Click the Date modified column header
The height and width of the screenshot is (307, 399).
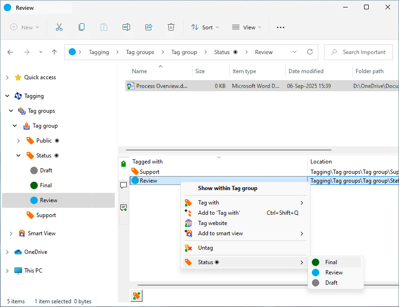tap(306, 71)
